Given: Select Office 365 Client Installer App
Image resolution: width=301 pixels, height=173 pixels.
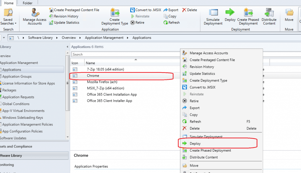Looking at the screenshot, I should pyautogui.click(x=109, y=101).
